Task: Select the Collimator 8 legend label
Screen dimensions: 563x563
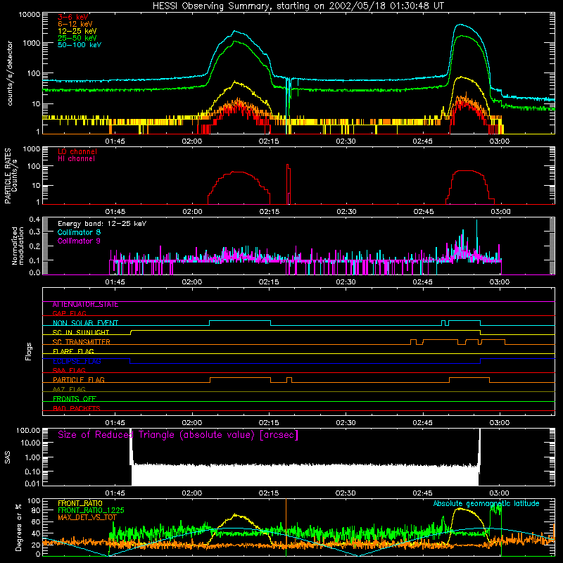Action: [x=79, y=232]
